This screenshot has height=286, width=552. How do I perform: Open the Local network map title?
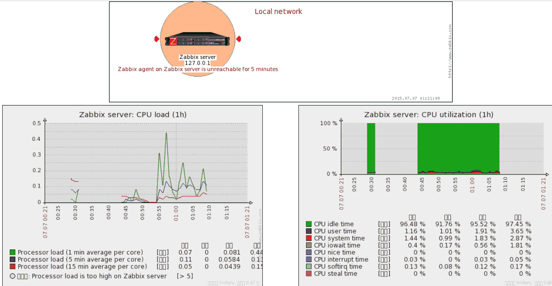279,11
